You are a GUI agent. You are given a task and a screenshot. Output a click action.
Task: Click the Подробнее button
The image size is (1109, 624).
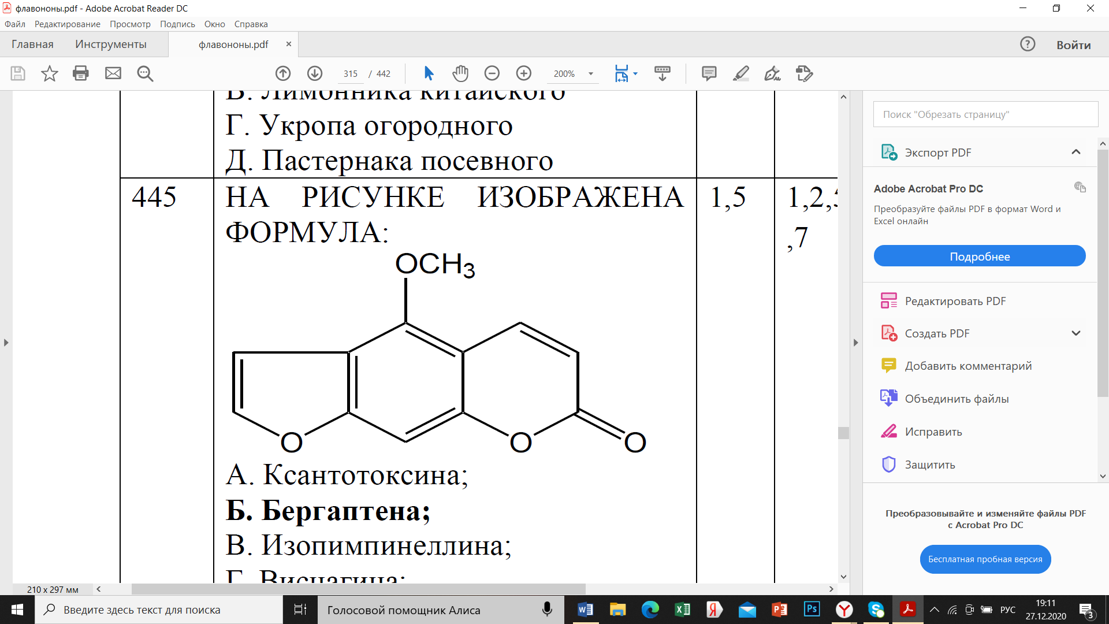980,256
